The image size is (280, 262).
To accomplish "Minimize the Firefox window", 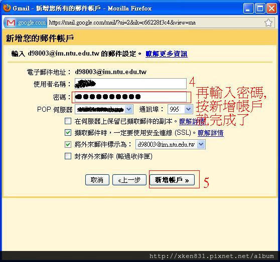I will (248, 9).
